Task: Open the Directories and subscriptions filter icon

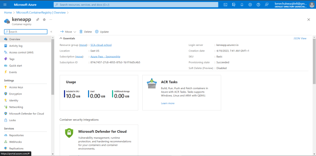Action: tap(234, 5)
